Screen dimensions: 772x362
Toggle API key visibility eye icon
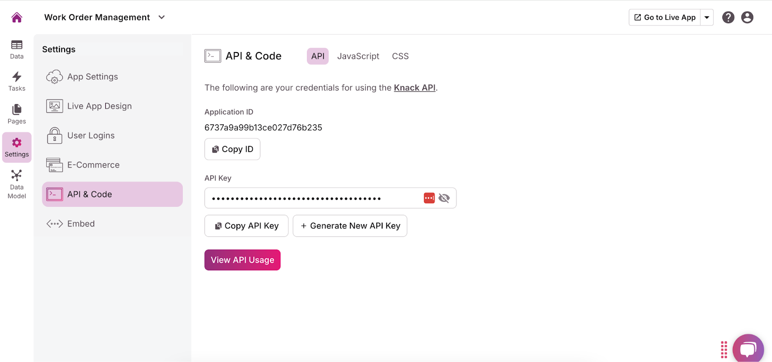(x=444, y=198)
